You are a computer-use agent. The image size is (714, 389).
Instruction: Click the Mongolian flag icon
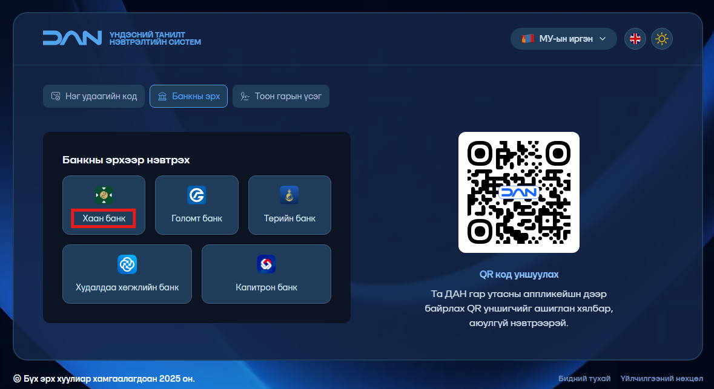click(527, 39)
